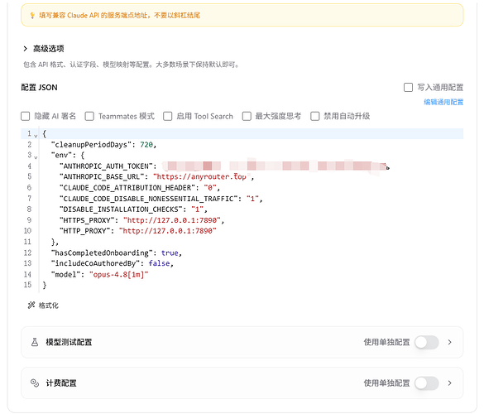Click the 模型测试配置 label
This screenshot has width=484, height=414.
click(x=69, y=342)
